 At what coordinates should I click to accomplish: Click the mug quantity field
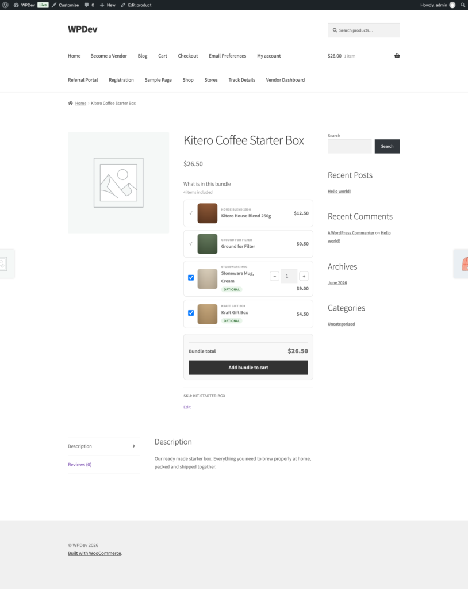tap(289, 276)
